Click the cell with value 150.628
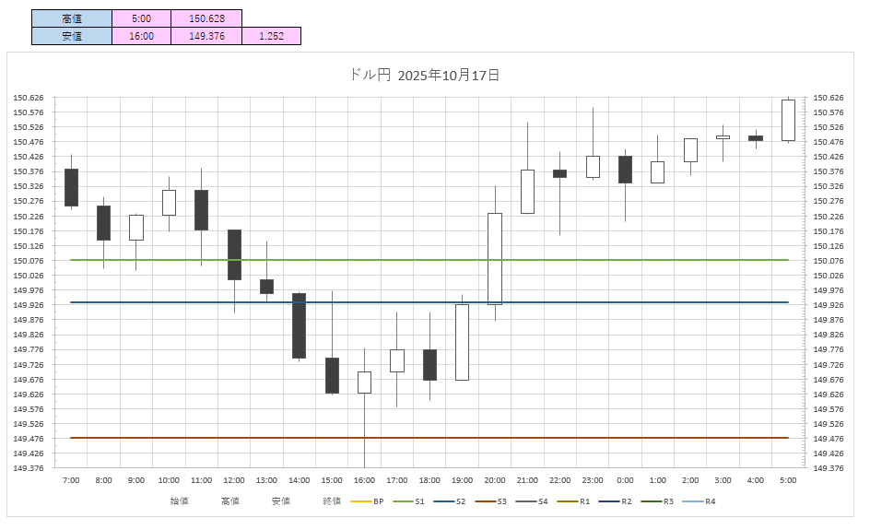This screenshot has height=530, width=870. pyautogui.click(x=206, y=18)
